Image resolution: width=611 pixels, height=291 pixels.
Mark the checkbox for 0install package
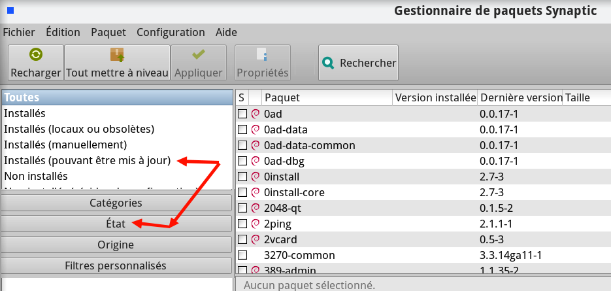(x=242, y=177)
